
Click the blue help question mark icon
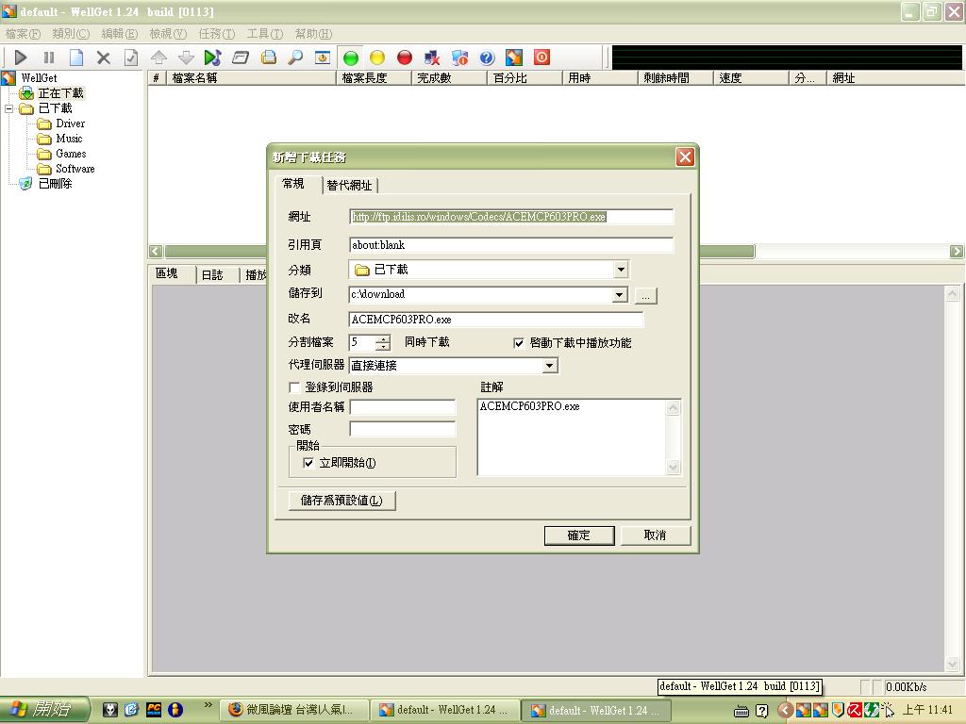point(487,58)
